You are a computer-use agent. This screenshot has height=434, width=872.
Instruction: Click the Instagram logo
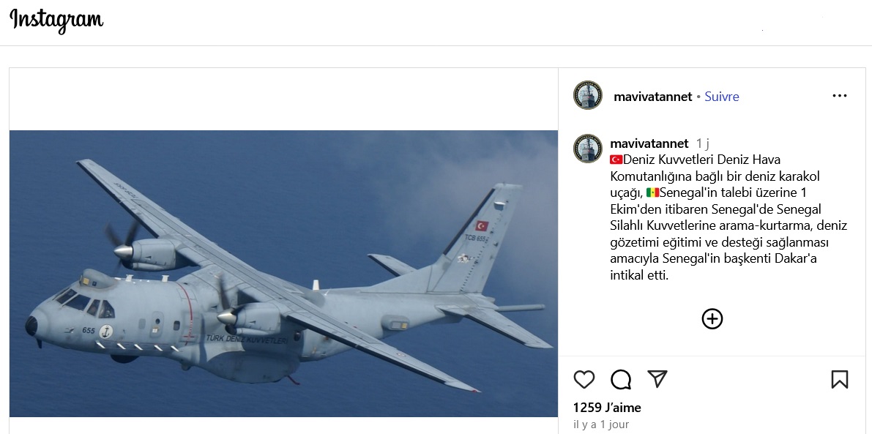point(56,20)
